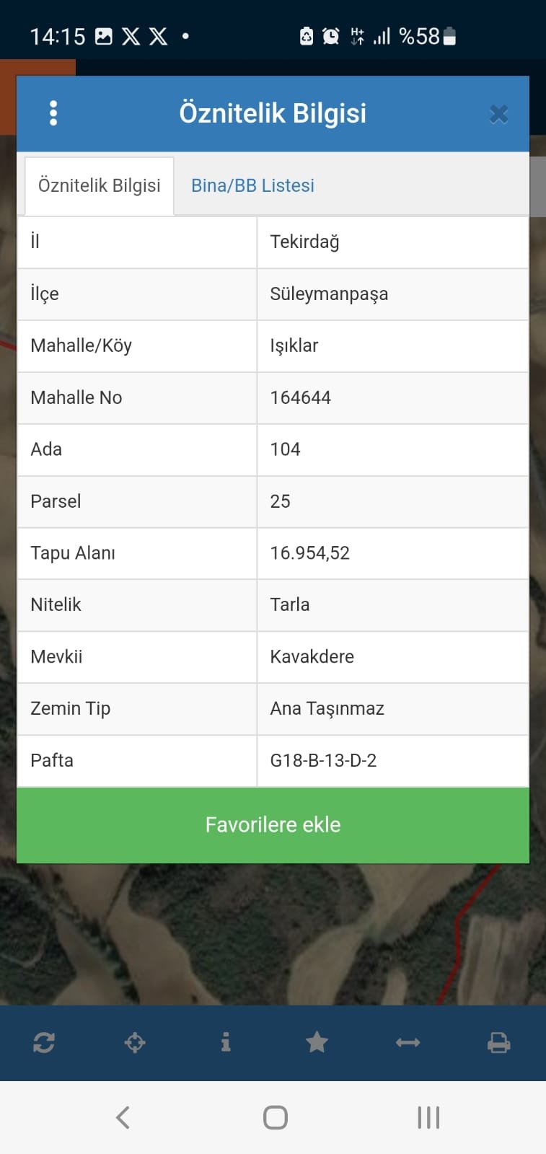Image resolution: width=546 pixels, height=1154 pixels.
Task: Open favorites with the star icon
Action: coord(317,1042)
